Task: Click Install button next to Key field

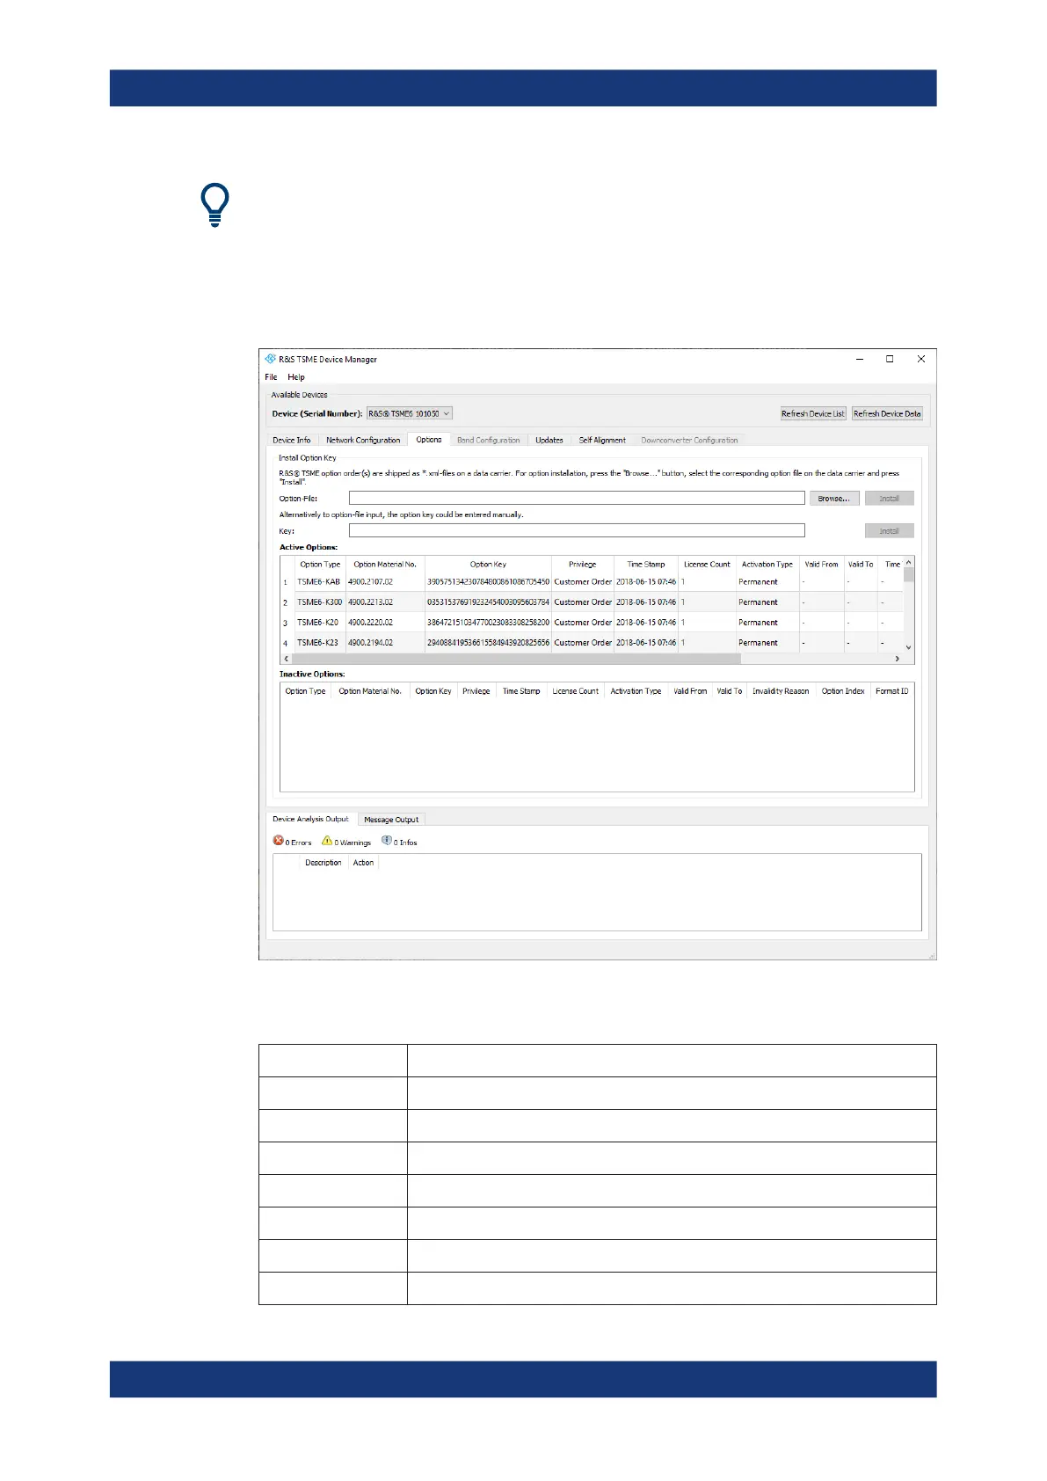Action: point(890,530)
